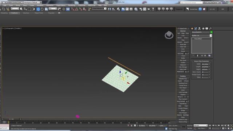Select the Move tool in main toolbar

pyautogui.click(x=38, y=9)
